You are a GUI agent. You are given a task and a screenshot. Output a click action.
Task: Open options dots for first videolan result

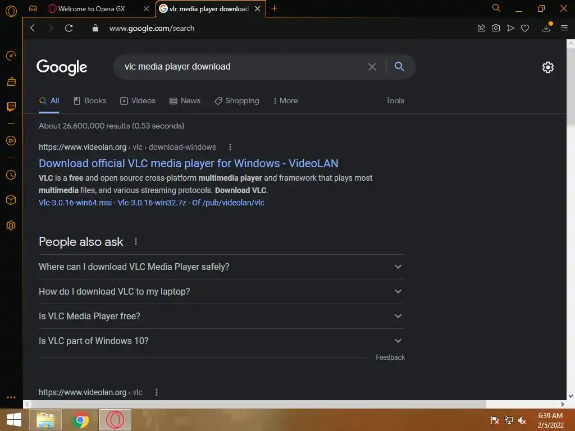click(x=230, y=147)
